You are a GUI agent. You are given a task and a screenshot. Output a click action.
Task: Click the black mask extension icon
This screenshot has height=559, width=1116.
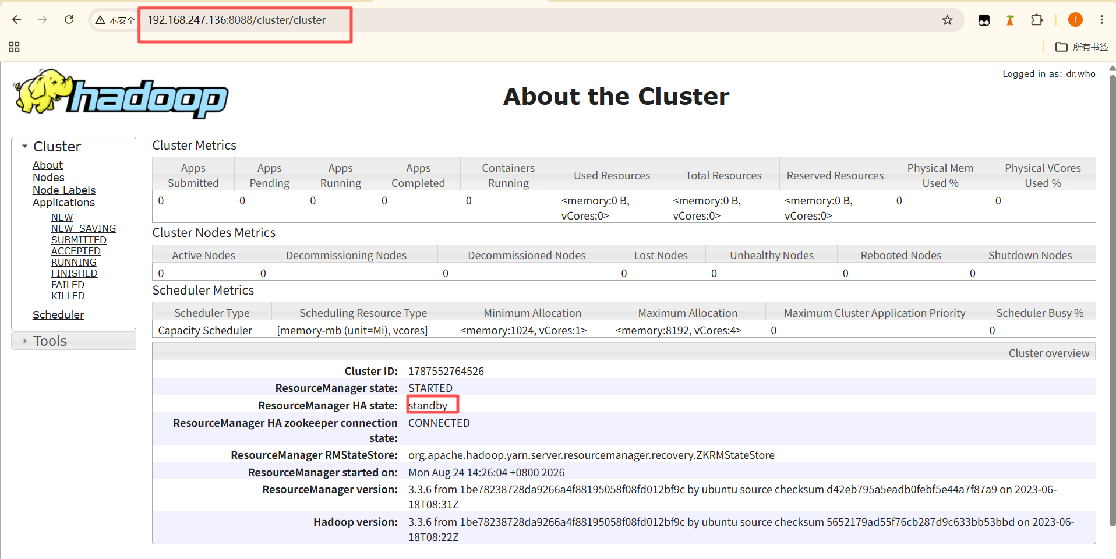[x=984, y=20]
